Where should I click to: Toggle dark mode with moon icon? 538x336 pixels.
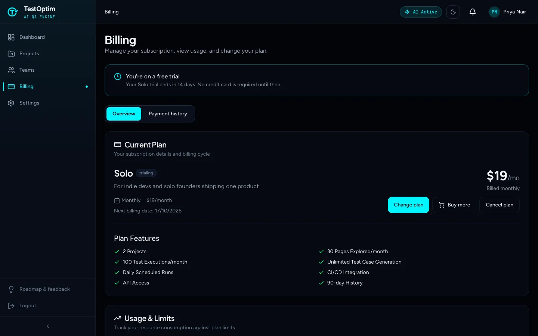453,12
